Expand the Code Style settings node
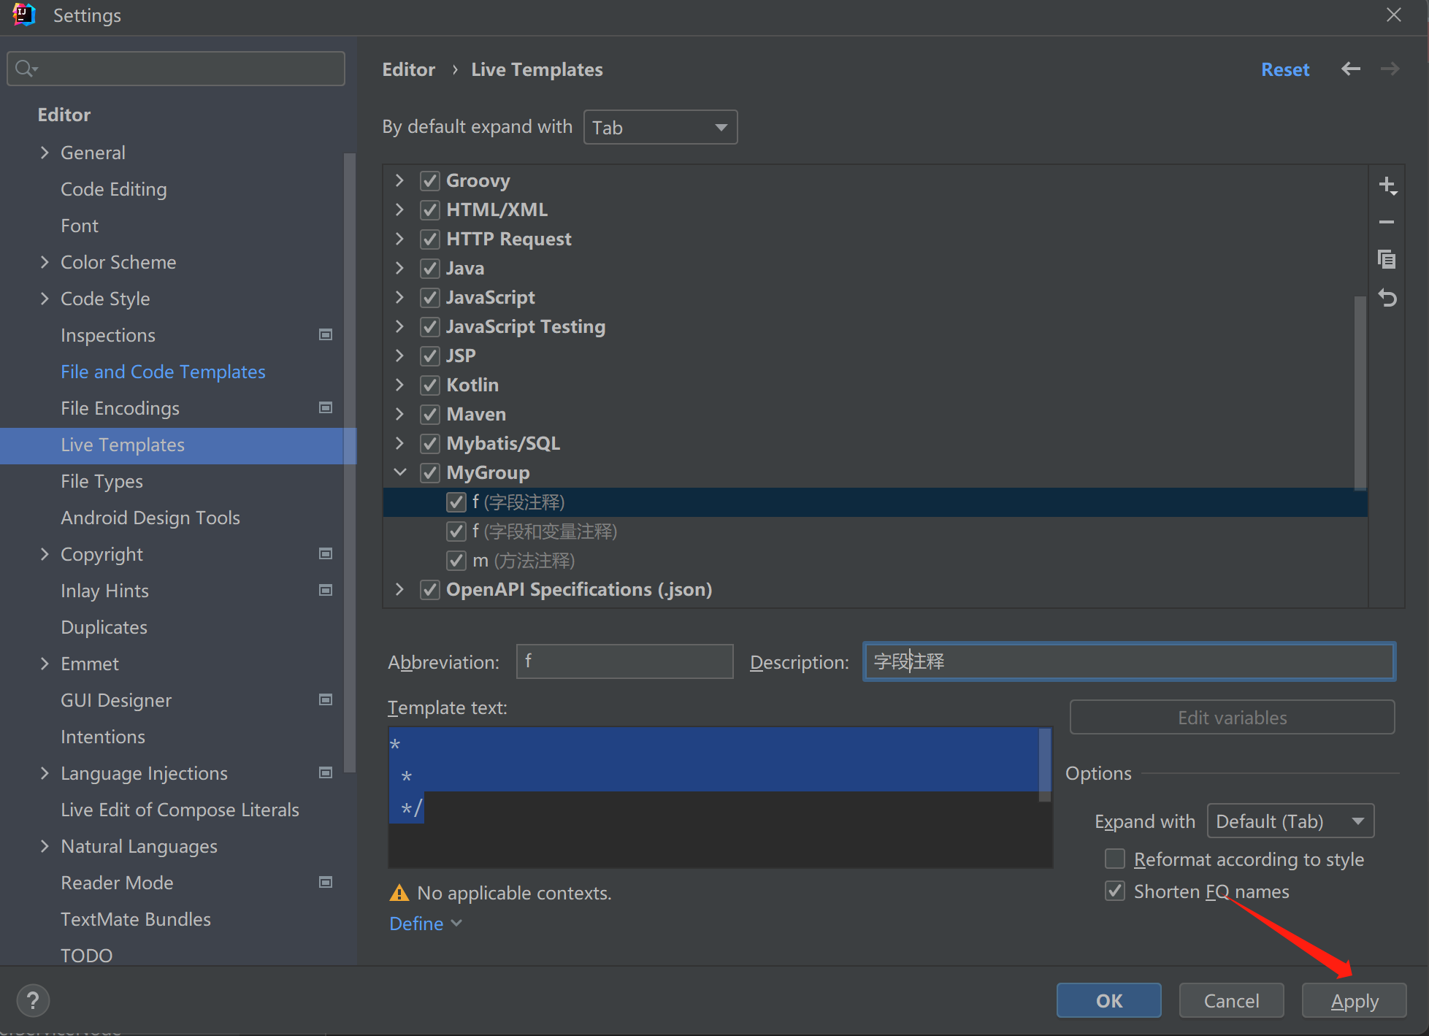Screen dimensions: 1429x1036 [45, 298]
